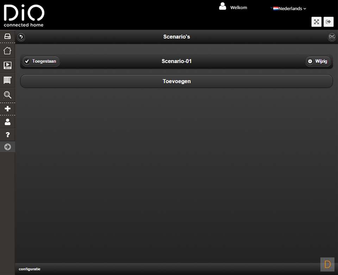Click the user profile icon beside Welkom
Screen dimensions: 338x275
coord(223,6)
